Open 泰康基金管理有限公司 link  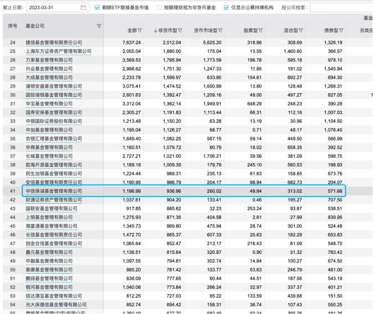tap(49, 270)
